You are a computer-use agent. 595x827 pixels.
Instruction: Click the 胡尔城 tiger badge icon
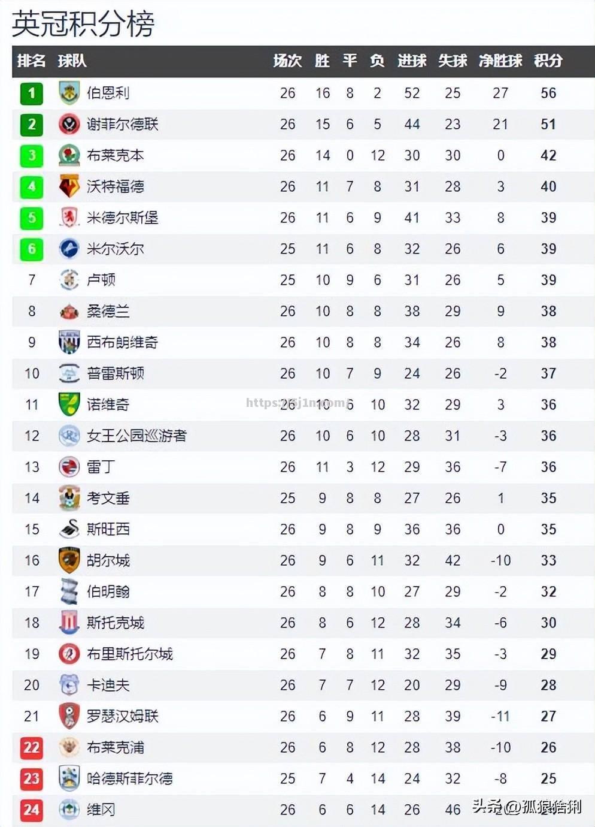pyautogui.click(x=69, y=560)
